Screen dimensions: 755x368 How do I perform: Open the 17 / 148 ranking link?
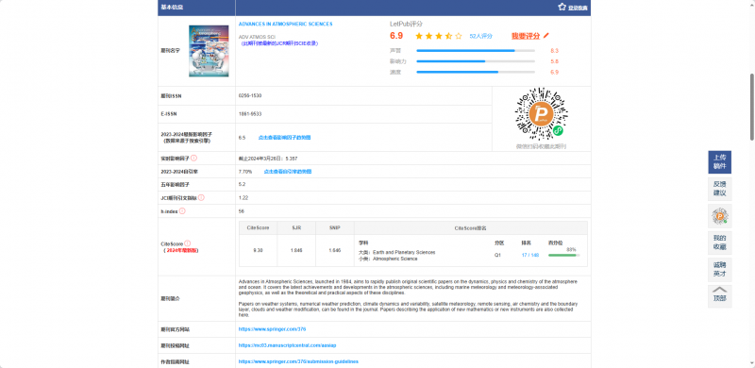click(530, 256)
